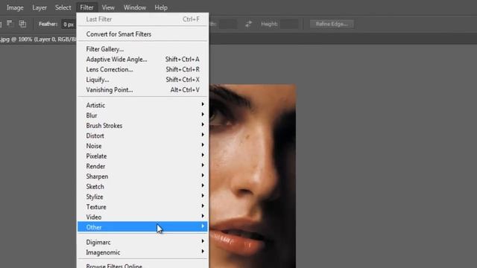Click the Feather value field

point(69,25)
